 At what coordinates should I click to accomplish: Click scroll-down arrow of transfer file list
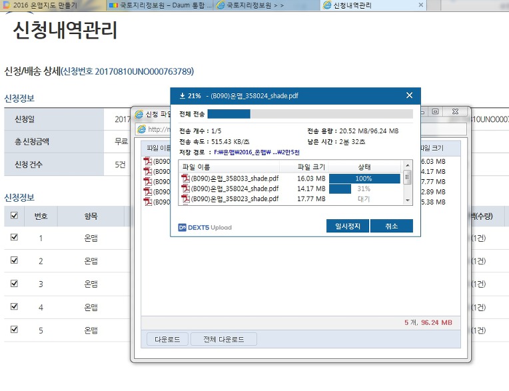click(408, 200)
